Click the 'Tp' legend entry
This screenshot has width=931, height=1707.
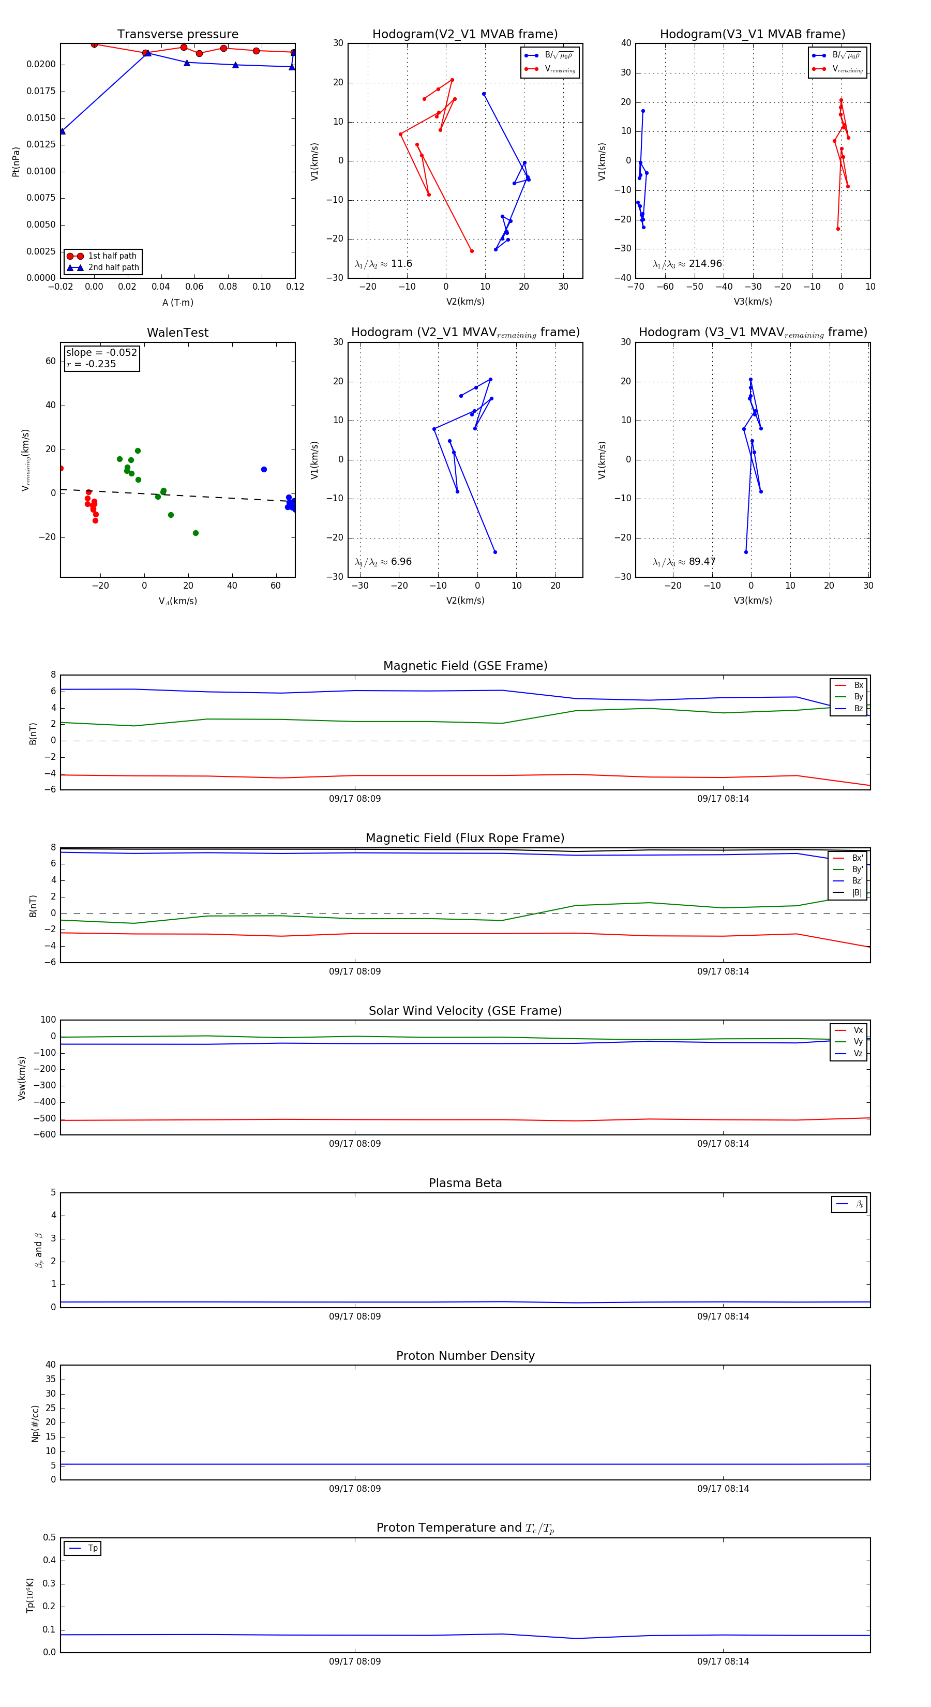click(x=83, y=1548)
